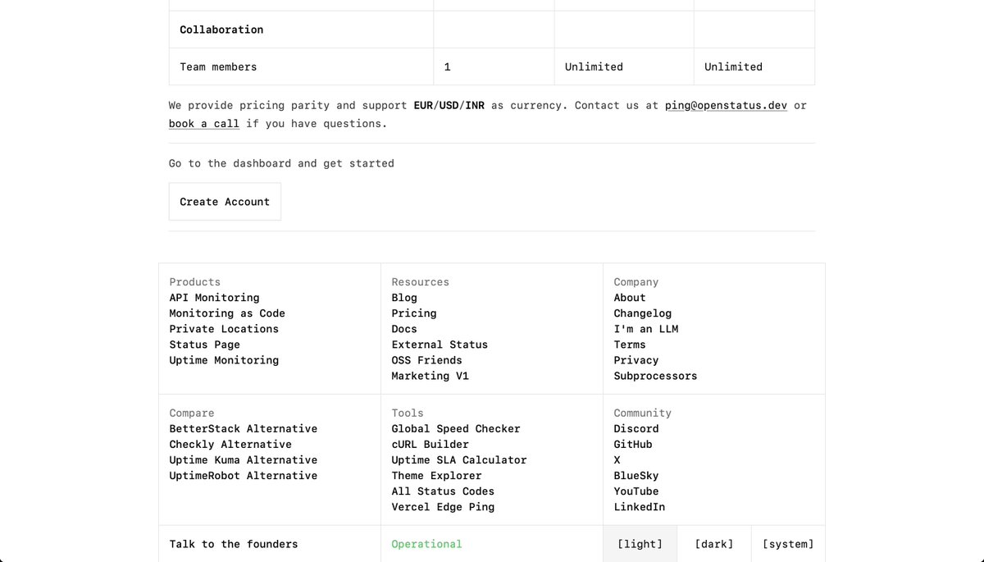Image resolution: width=984 pixels, height=562 pixels.
Task: Open the Docs link
Action: [404, 329]
